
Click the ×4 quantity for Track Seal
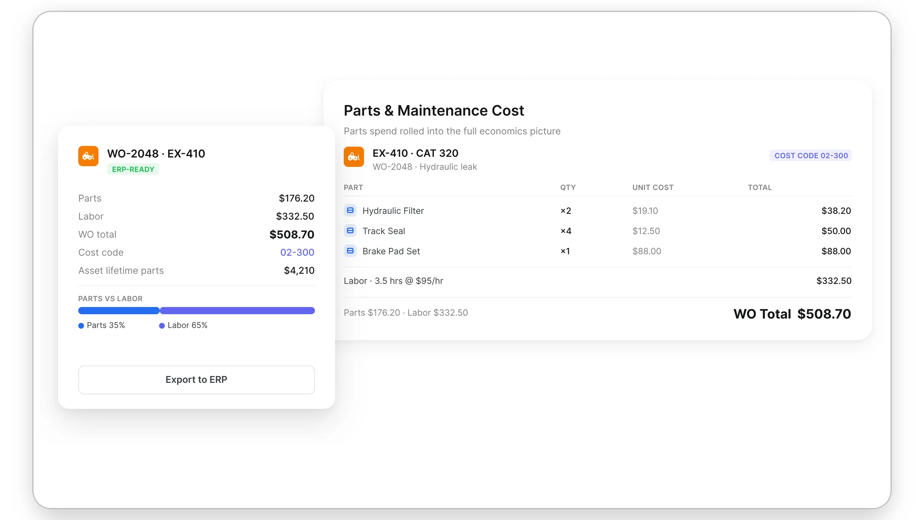566,231
